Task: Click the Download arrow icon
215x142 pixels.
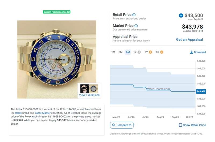Action: tap(192, 52)
